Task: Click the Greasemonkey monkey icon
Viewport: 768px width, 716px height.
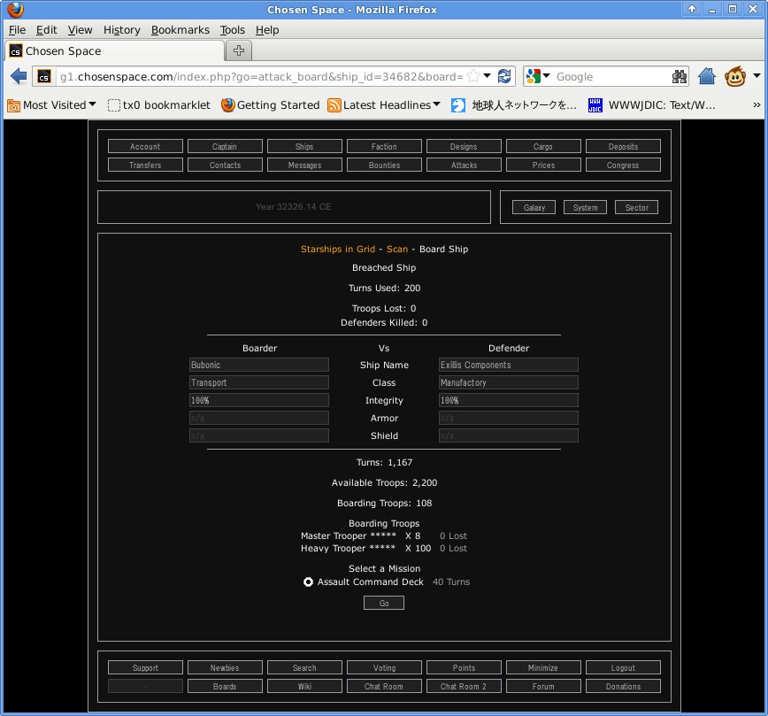Action: pos(735,77)
